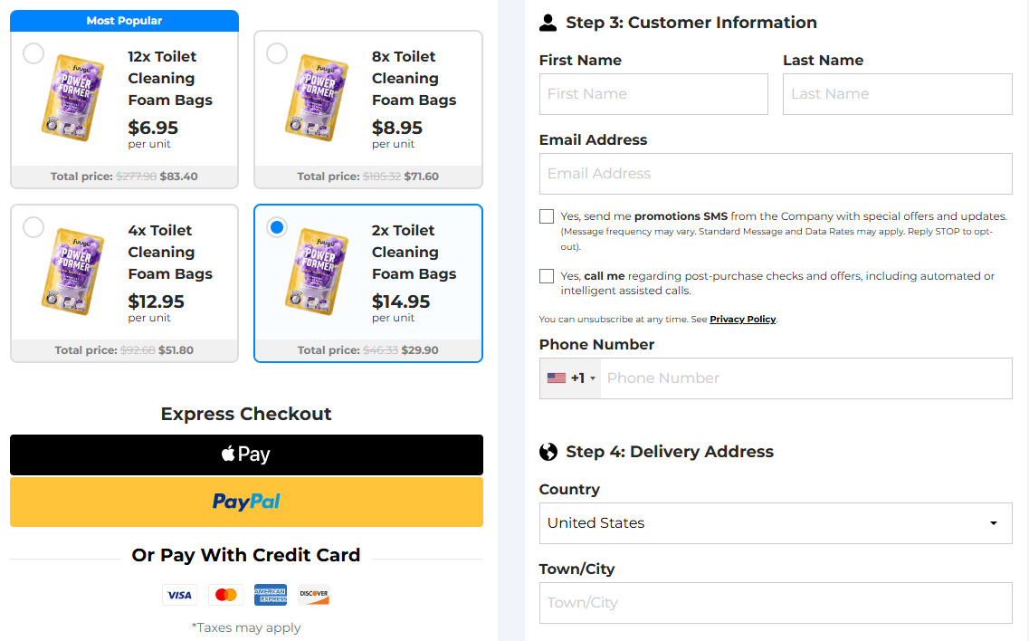Enable promotions SMS checkbox
This screenshot has height=641, width=1029.
(x=547, y=216)
